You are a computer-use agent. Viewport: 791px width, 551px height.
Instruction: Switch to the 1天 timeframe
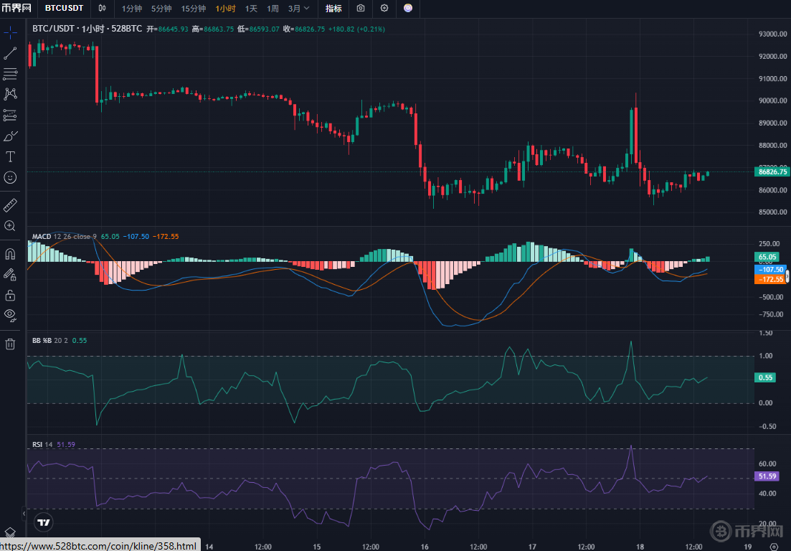point(251,9)
